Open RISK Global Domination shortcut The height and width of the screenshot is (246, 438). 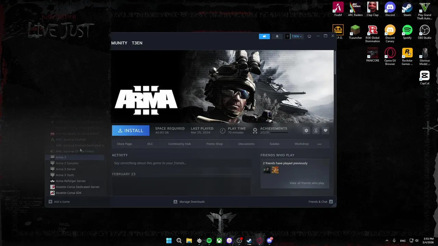[x=373, y=34]
